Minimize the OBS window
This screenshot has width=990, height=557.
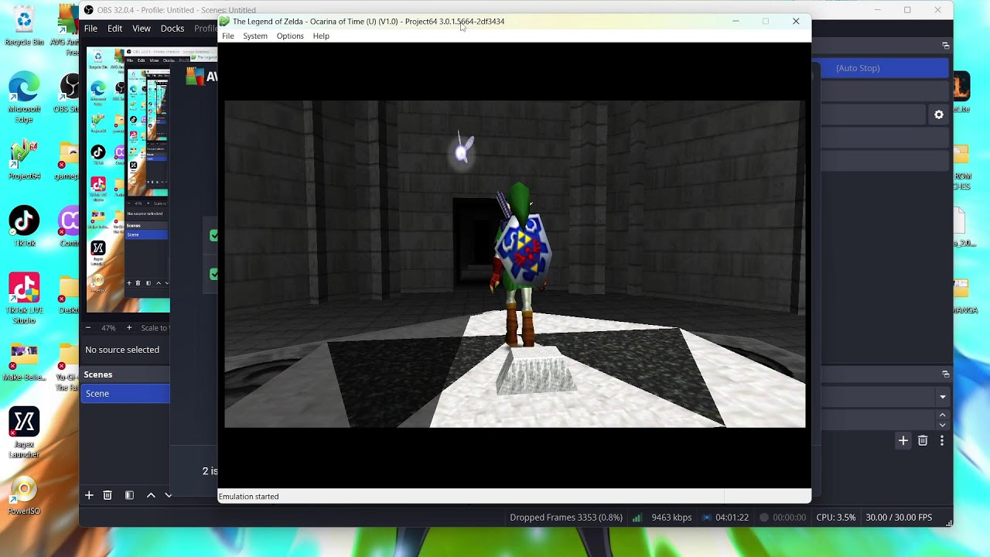click(x=877, y=10)
